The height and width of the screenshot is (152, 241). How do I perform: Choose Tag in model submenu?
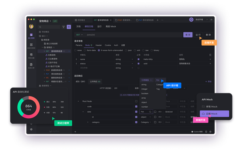pyautogui.click(x=158, y=89)
